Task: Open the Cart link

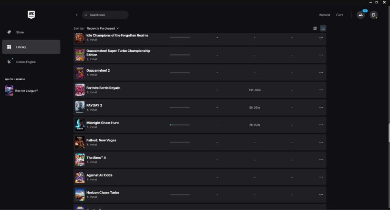Action: (339, 15)
